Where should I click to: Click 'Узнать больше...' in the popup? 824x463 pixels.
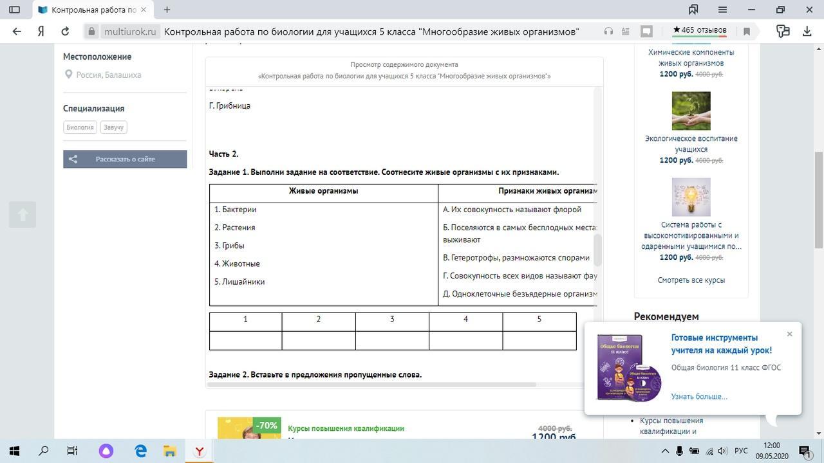tap(699, 397)
